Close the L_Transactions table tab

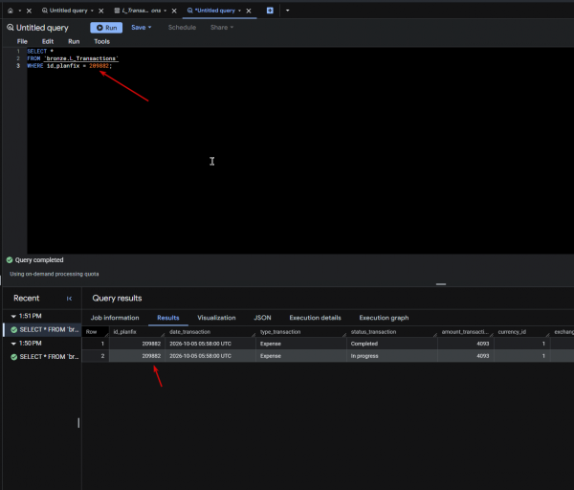pos(174,11)
